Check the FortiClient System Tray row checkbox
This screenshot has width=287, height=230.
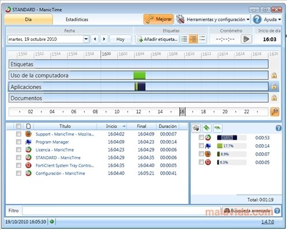click(18, 165)
